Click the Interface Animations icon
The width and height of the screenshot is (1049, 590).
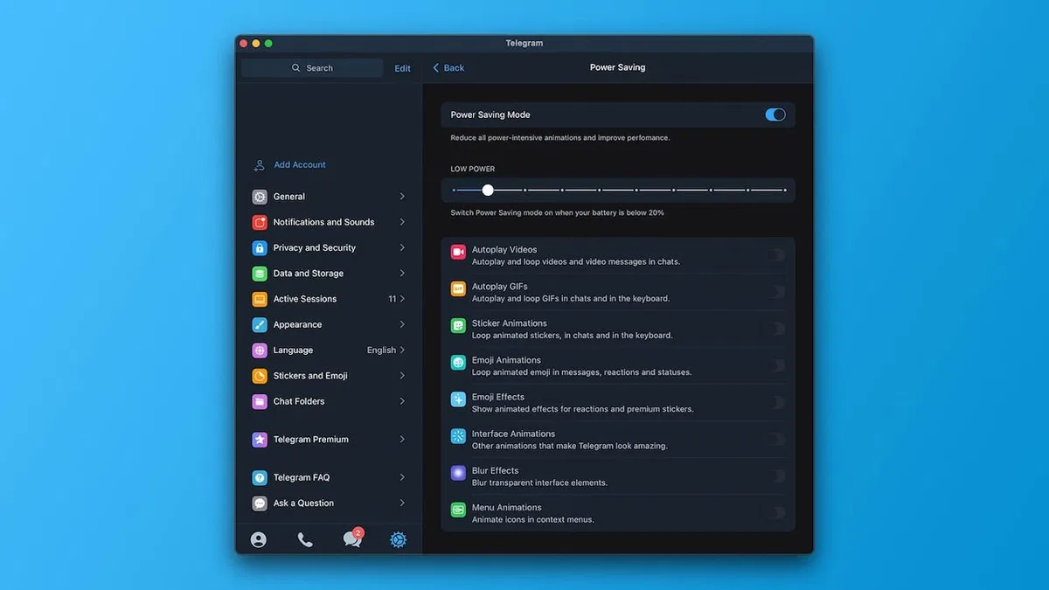tap(458, 435)
